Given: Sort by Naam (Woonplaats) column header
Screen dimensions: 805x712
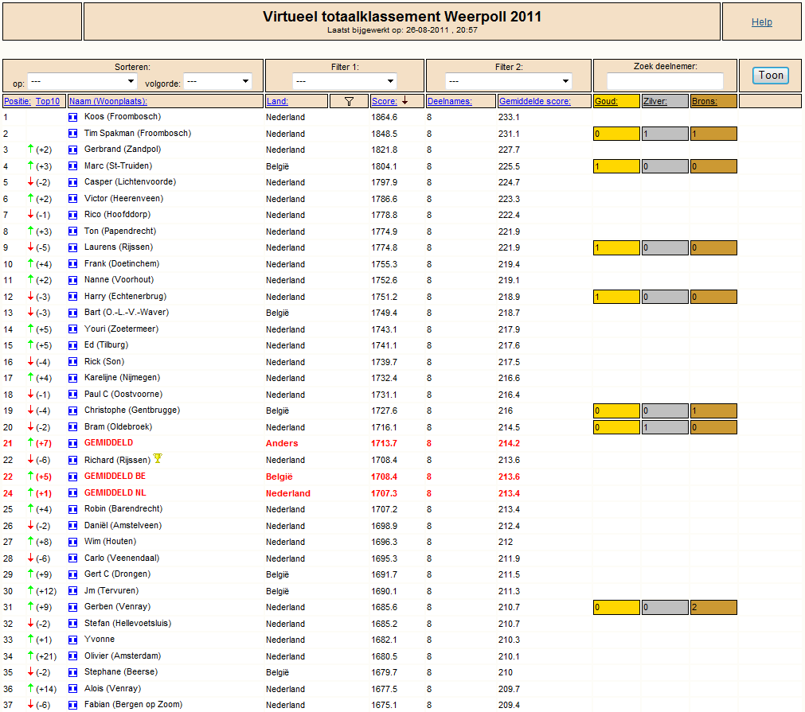Looking at the screenshot, I should click(108, 101).
